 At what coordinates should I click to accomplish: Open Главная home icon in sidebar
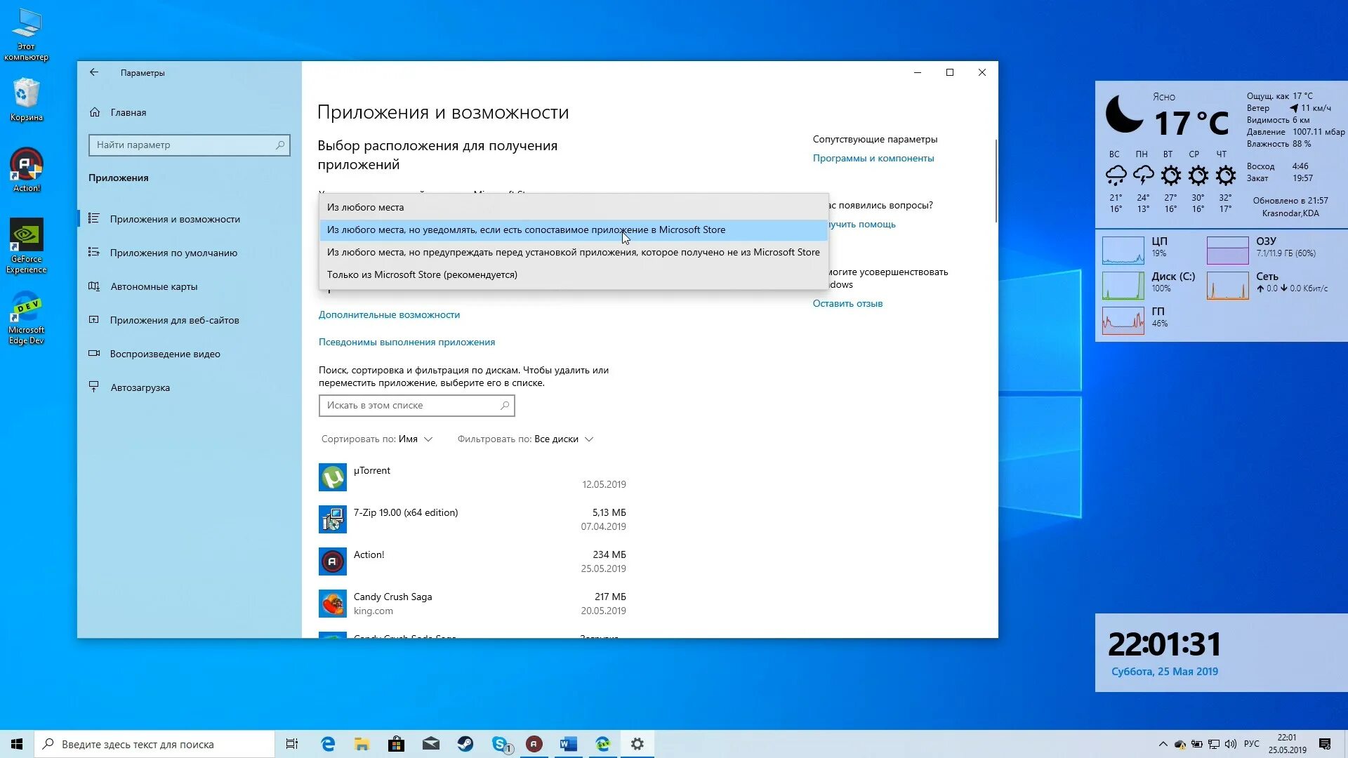pyautogui.click(x=95, y=112)
